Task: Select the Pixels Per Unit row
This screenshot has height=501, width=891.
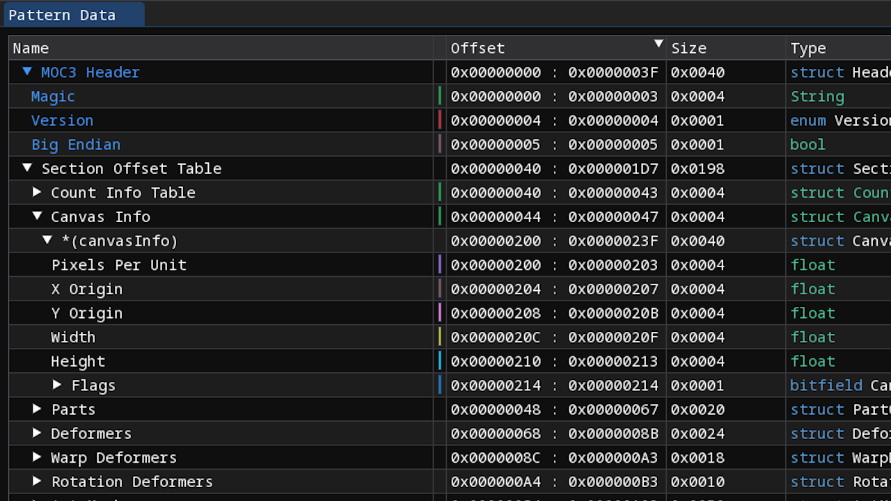Action: point(118,265)
